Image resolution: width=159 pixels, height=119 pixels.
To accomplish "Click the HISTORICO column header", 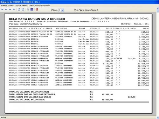I will tap(61, 29).
